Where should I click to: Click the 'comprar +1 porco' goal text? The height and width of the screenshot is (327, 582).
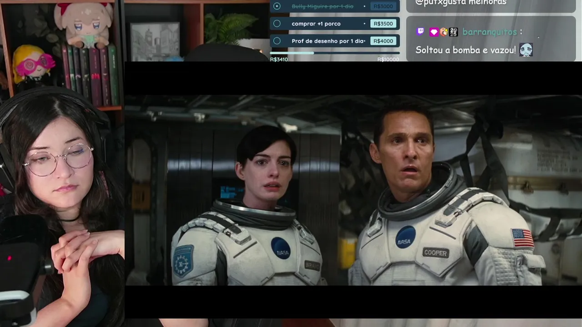point(316,24)
